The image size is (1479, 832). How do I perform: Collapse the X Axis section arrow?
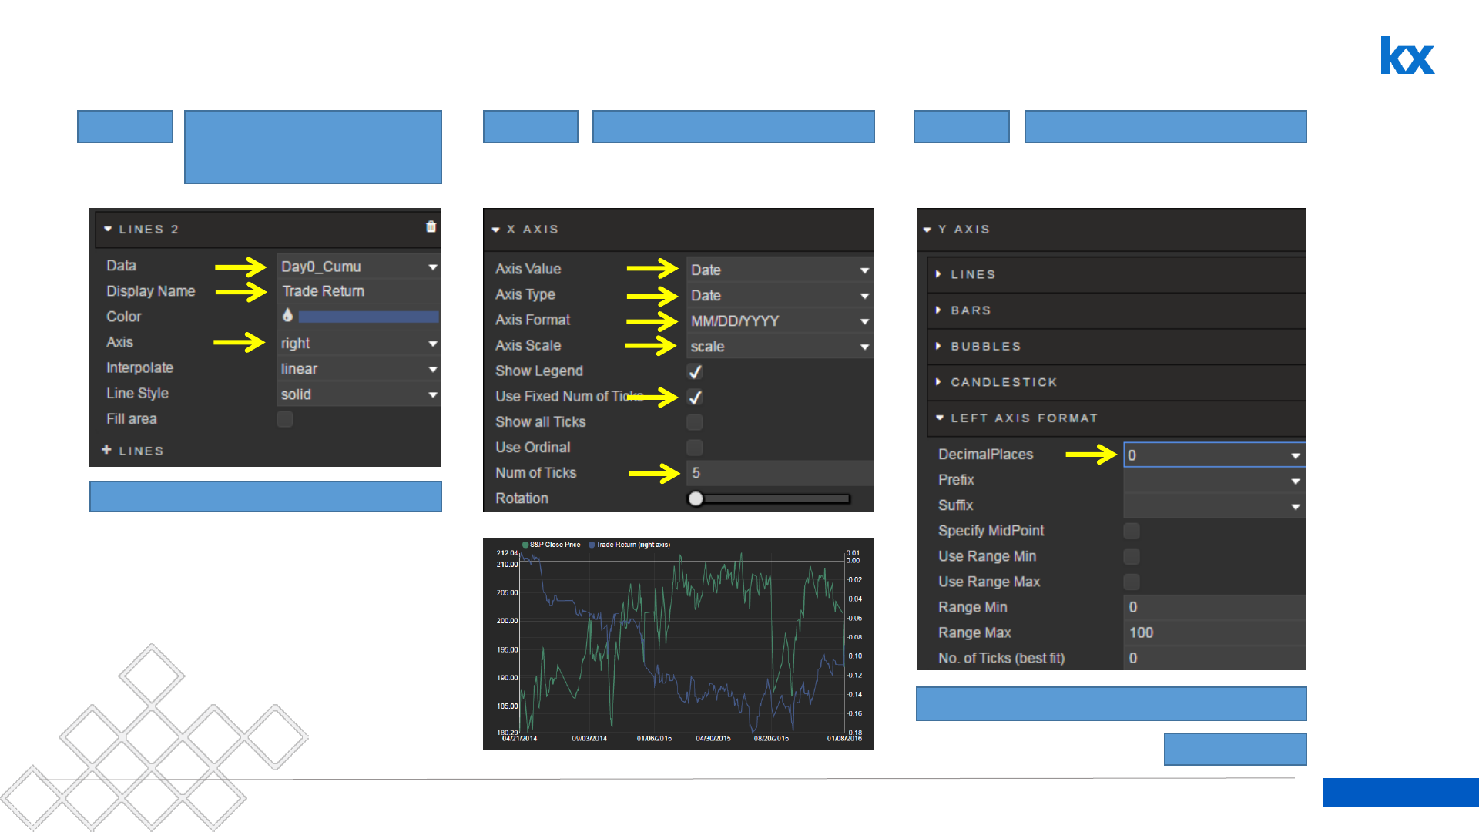tap(496, 230)
